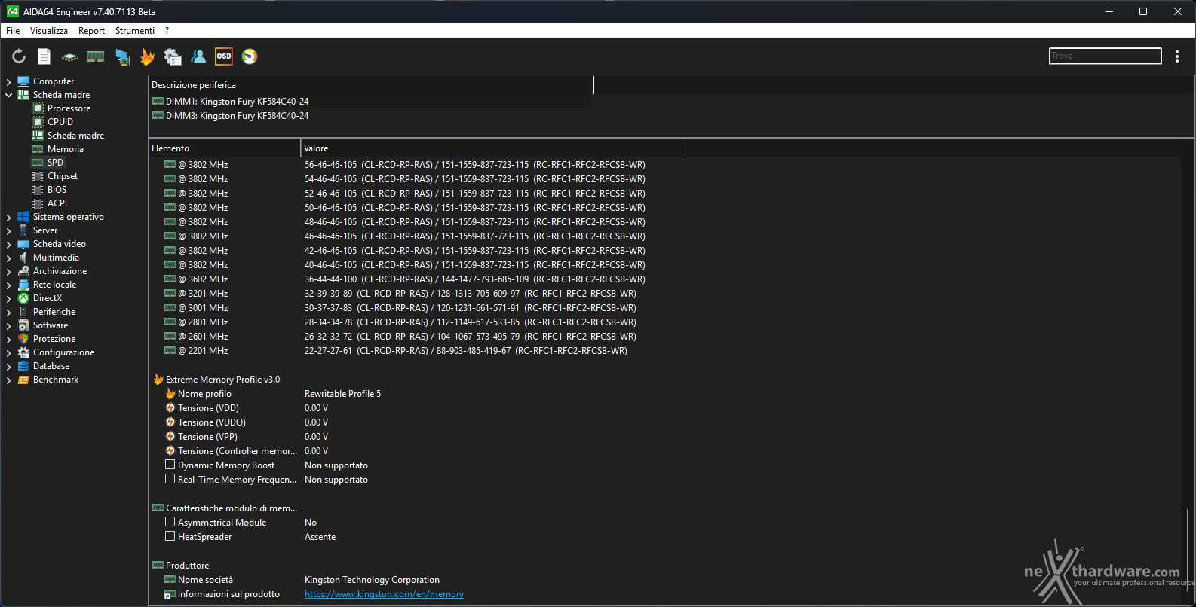Open the ? help menu

click(x=167, y=31)
